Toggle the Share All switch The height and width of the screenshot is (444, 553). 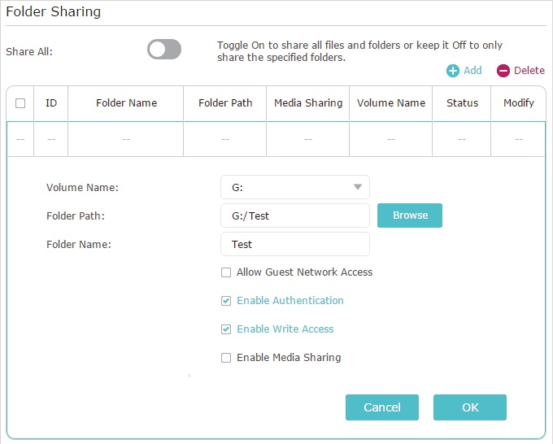pyautogui.click(x=164, y=50)
